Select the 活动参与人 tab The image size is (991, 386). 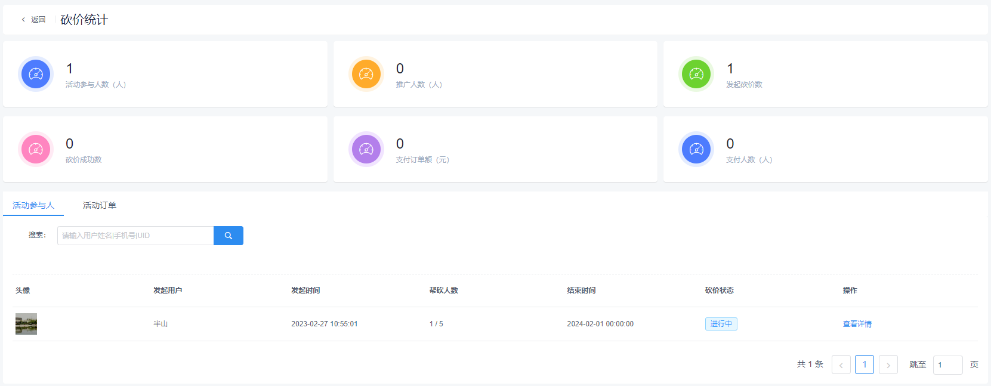pyautogui.click(x=33, y=205)
